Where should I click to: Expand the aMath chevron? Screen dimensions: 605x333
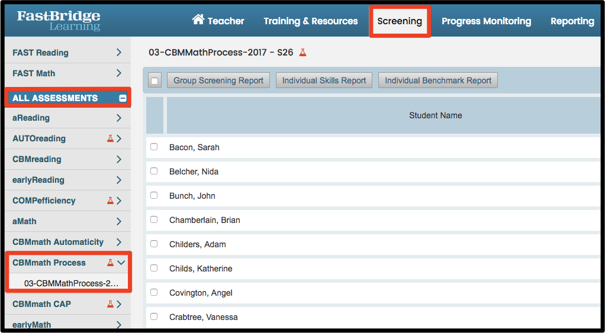tap(119, 221)
